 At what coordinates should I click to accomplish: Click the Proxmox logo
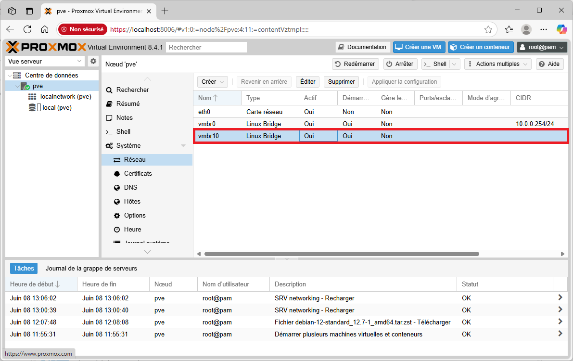[46, 47]
